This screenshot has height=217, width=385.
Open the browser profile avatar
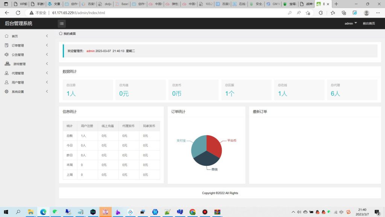tap(366, 12)
